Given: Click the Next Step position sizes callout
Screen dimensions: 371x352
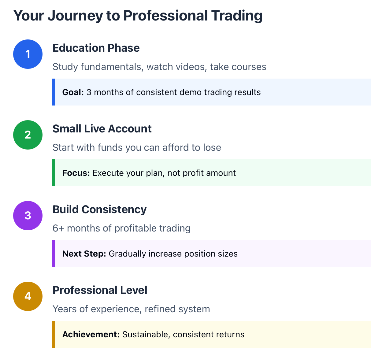Looking at the screenshot, I should 212,254.
